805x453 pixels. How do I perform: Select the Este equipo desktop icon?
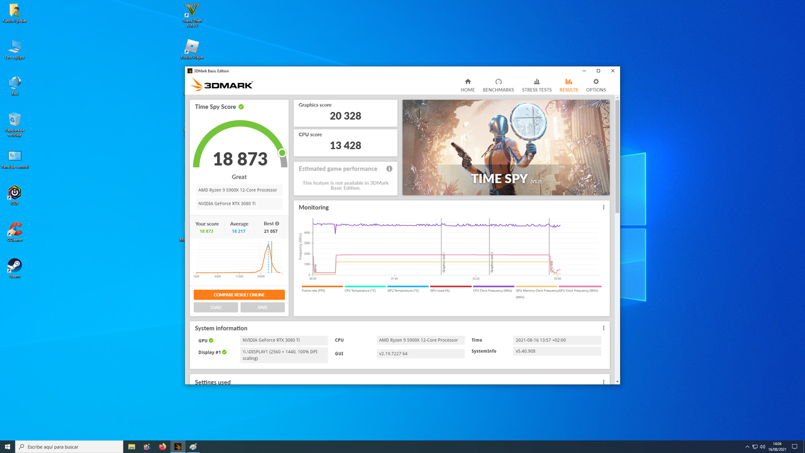pos(14,50)
